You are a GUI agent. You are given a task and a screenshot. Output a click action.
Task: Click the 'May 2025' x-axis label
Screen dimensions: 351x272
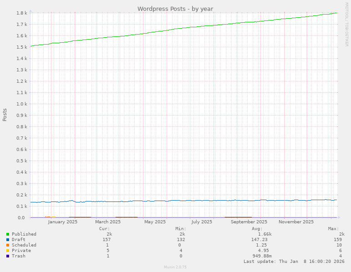[x=155, y=222]
